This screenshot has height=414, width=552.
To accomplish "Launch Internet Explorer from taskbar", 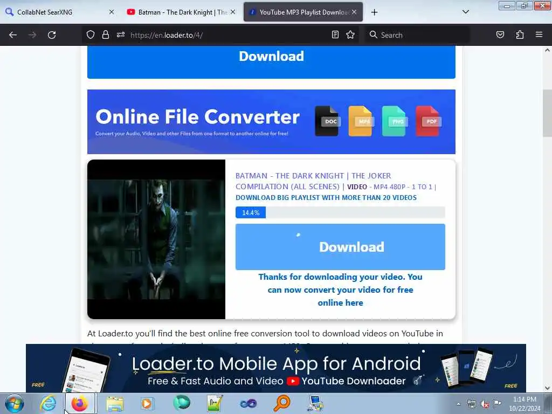I will pyautogui.click(x=48, y=403).
